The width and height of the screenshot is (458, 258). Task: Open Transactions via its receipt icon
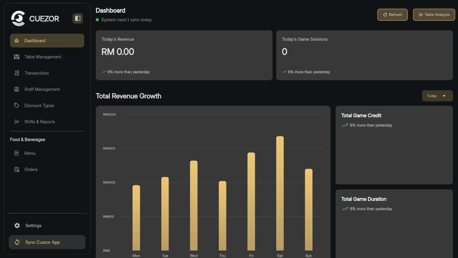(x=17, y=73)
